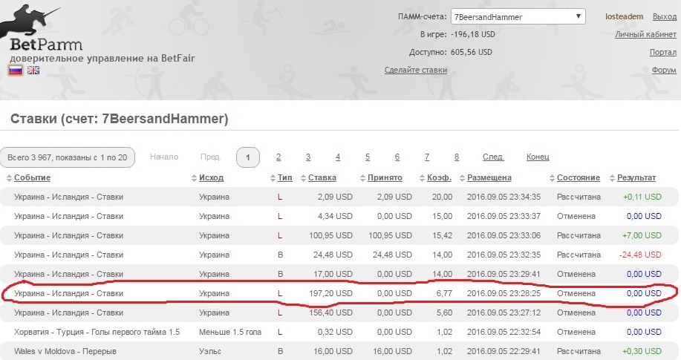
Task: Sort the table by Ставка column
Action: click(x=322, y=178)
